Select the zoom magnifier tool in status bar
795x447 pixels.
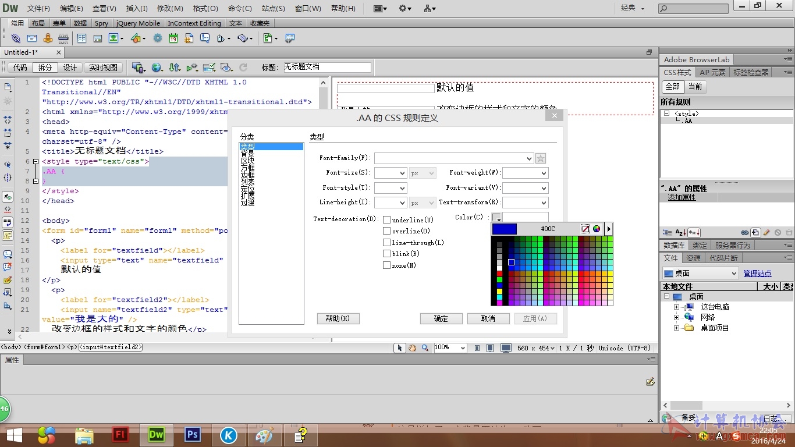coord(425,348)
